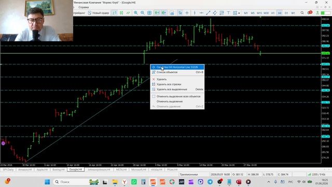
Task: Switch to M5 timeframe
Action: (253, 13)
